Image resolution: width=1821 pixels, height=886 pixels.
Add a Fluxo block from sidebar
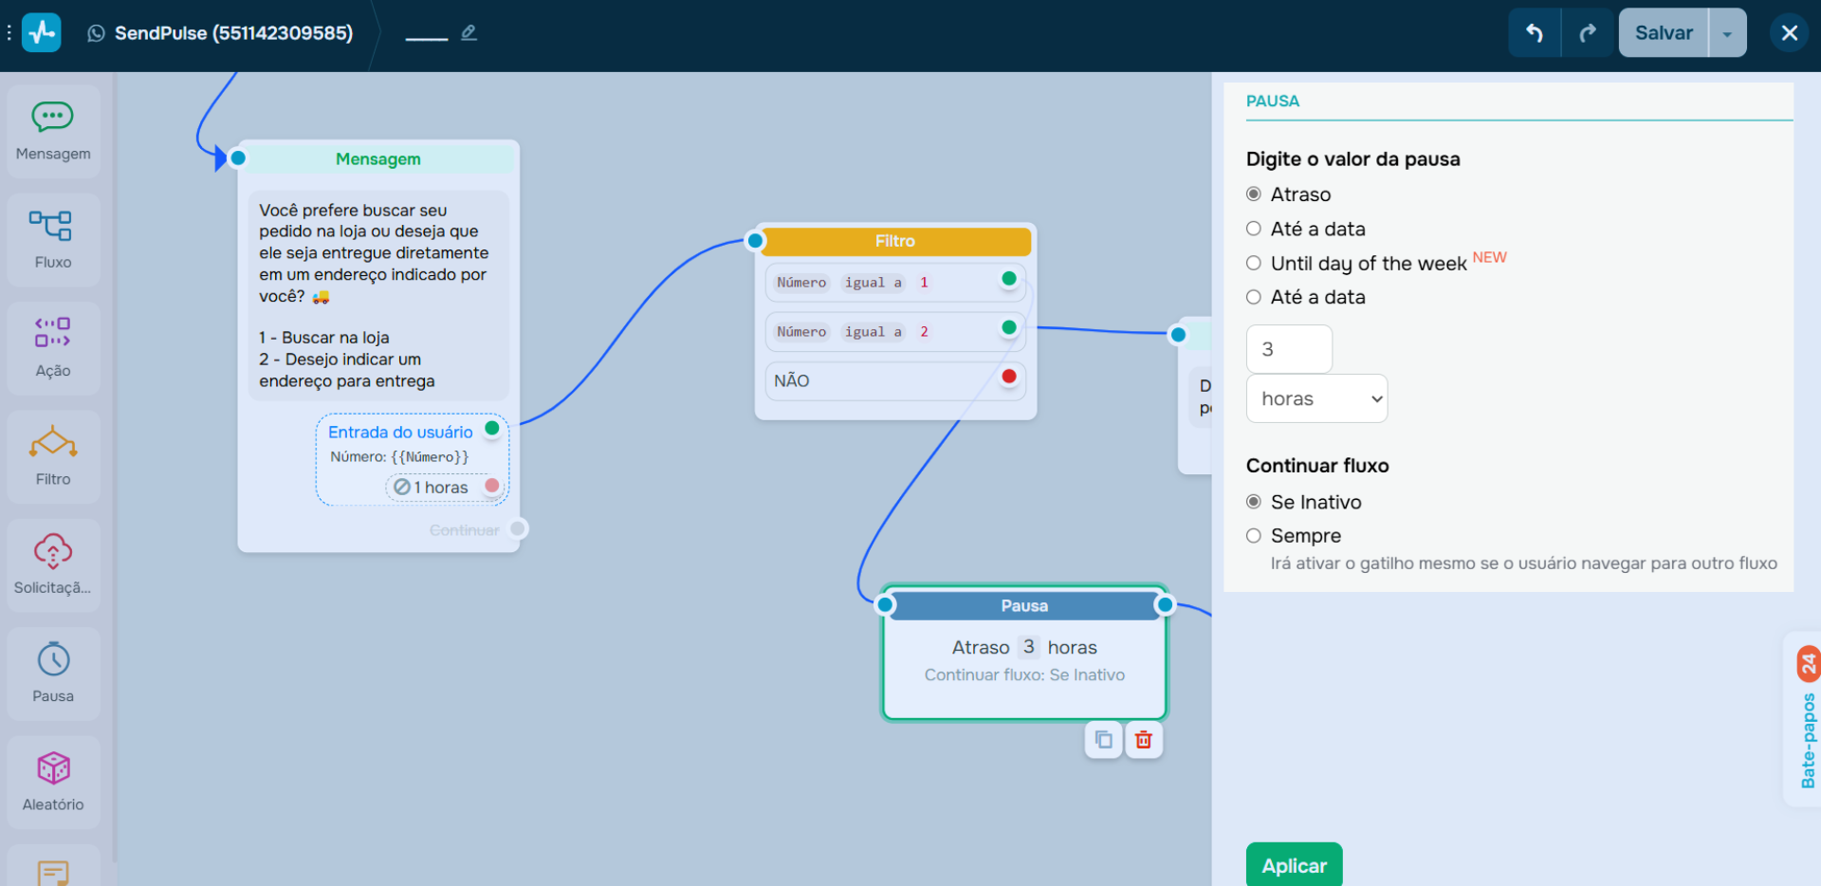click(53, 240)
